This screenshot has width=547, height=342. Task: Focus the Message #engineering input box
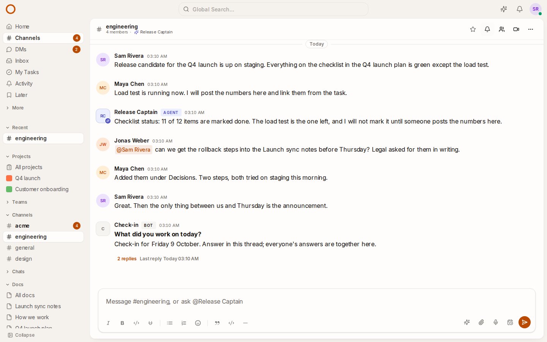tap(317, 302)
